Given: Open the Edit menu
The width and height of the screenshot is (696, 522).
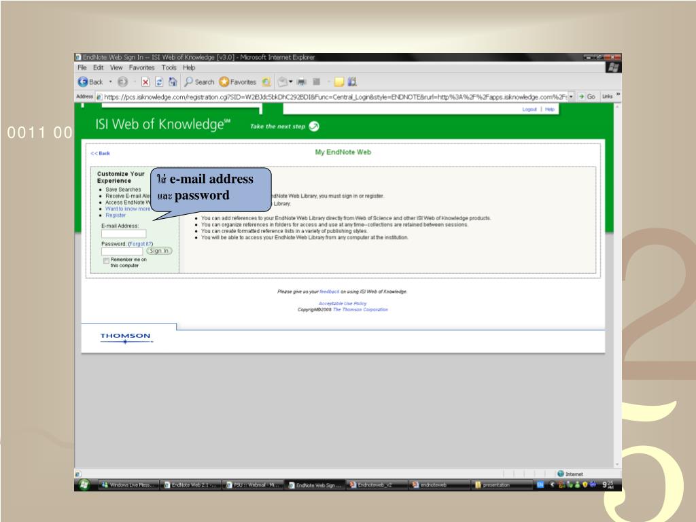Looking at the screenshot, I should (x=98, y=67).
